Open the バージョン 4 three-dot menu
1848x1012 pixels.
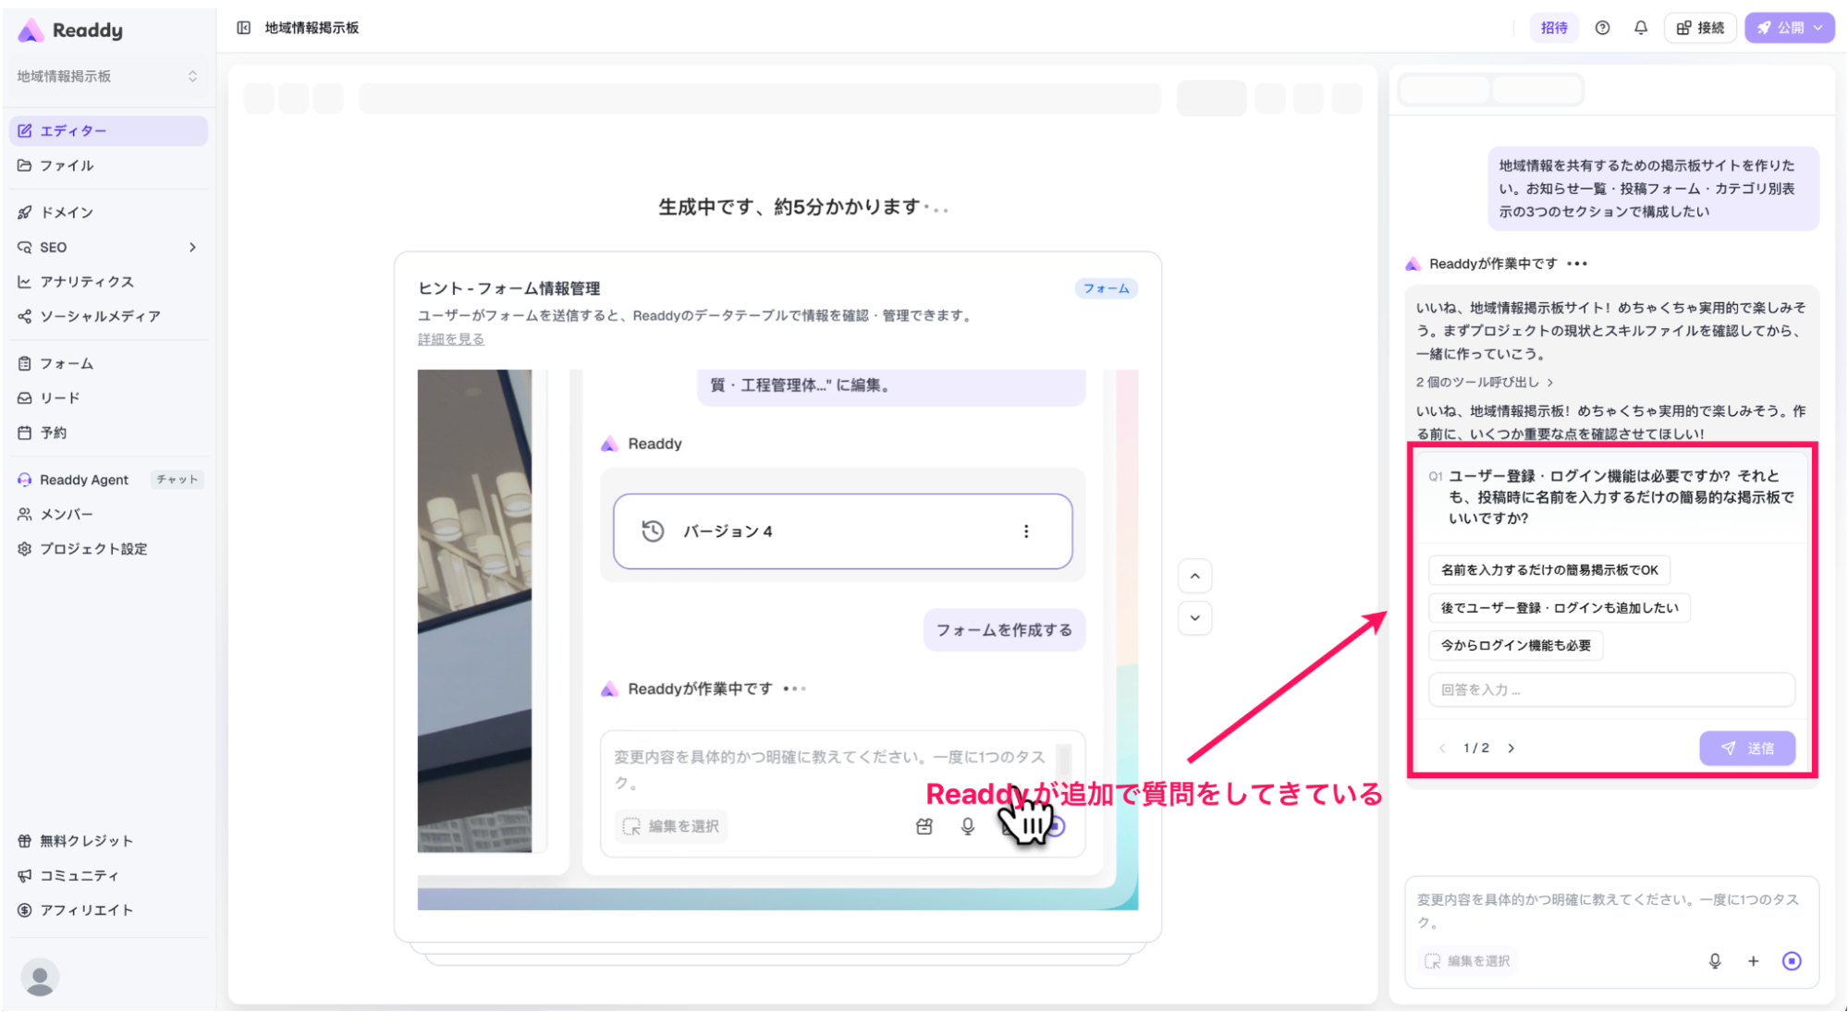[1026, 531]
